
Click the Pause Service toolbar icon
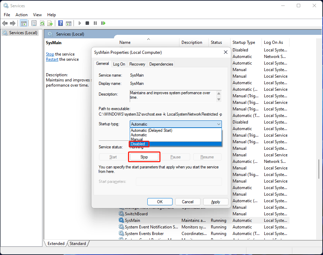tap(95, 23)
